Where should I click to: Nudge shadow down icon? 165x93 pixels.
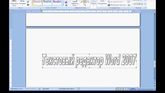pos(85,5)
